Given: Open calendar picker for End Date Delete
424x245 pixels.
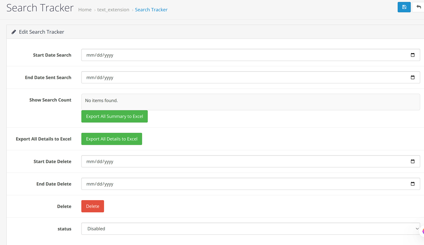Looking at the screenshot, I should [x=413, y=184].
